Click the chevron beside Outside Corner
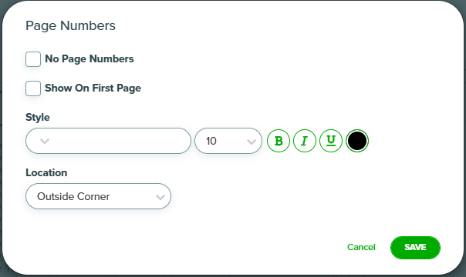The image size is (466, 277). pyautogui.click(x=160, y=197)
